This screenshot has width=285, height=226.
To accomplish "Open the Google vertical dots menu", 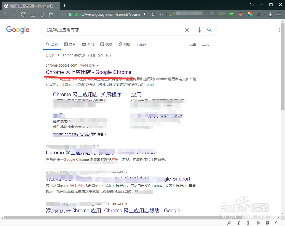I will click(280, 30).
